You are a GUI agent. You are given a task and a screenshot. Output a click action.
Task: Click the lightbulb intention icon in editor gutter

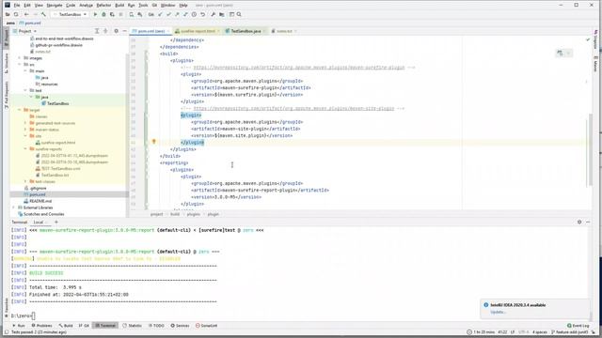point(154,142)
